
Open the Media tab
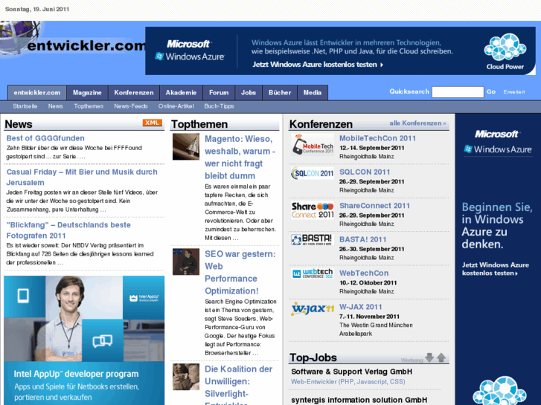313,93
